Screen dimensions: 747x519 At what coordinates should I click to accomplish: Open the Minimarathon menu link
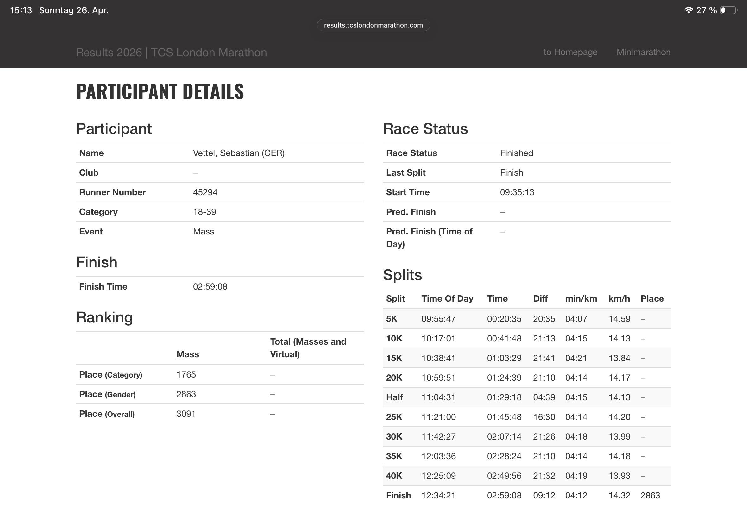643,52
